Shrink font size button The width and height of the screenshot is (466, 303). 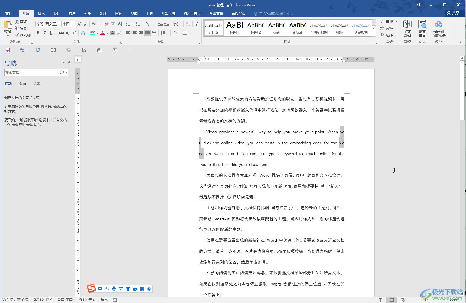coord(85,24)
